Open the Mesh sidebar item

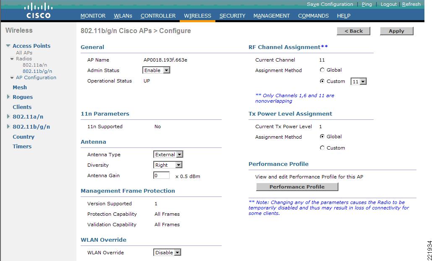point(20,87)
